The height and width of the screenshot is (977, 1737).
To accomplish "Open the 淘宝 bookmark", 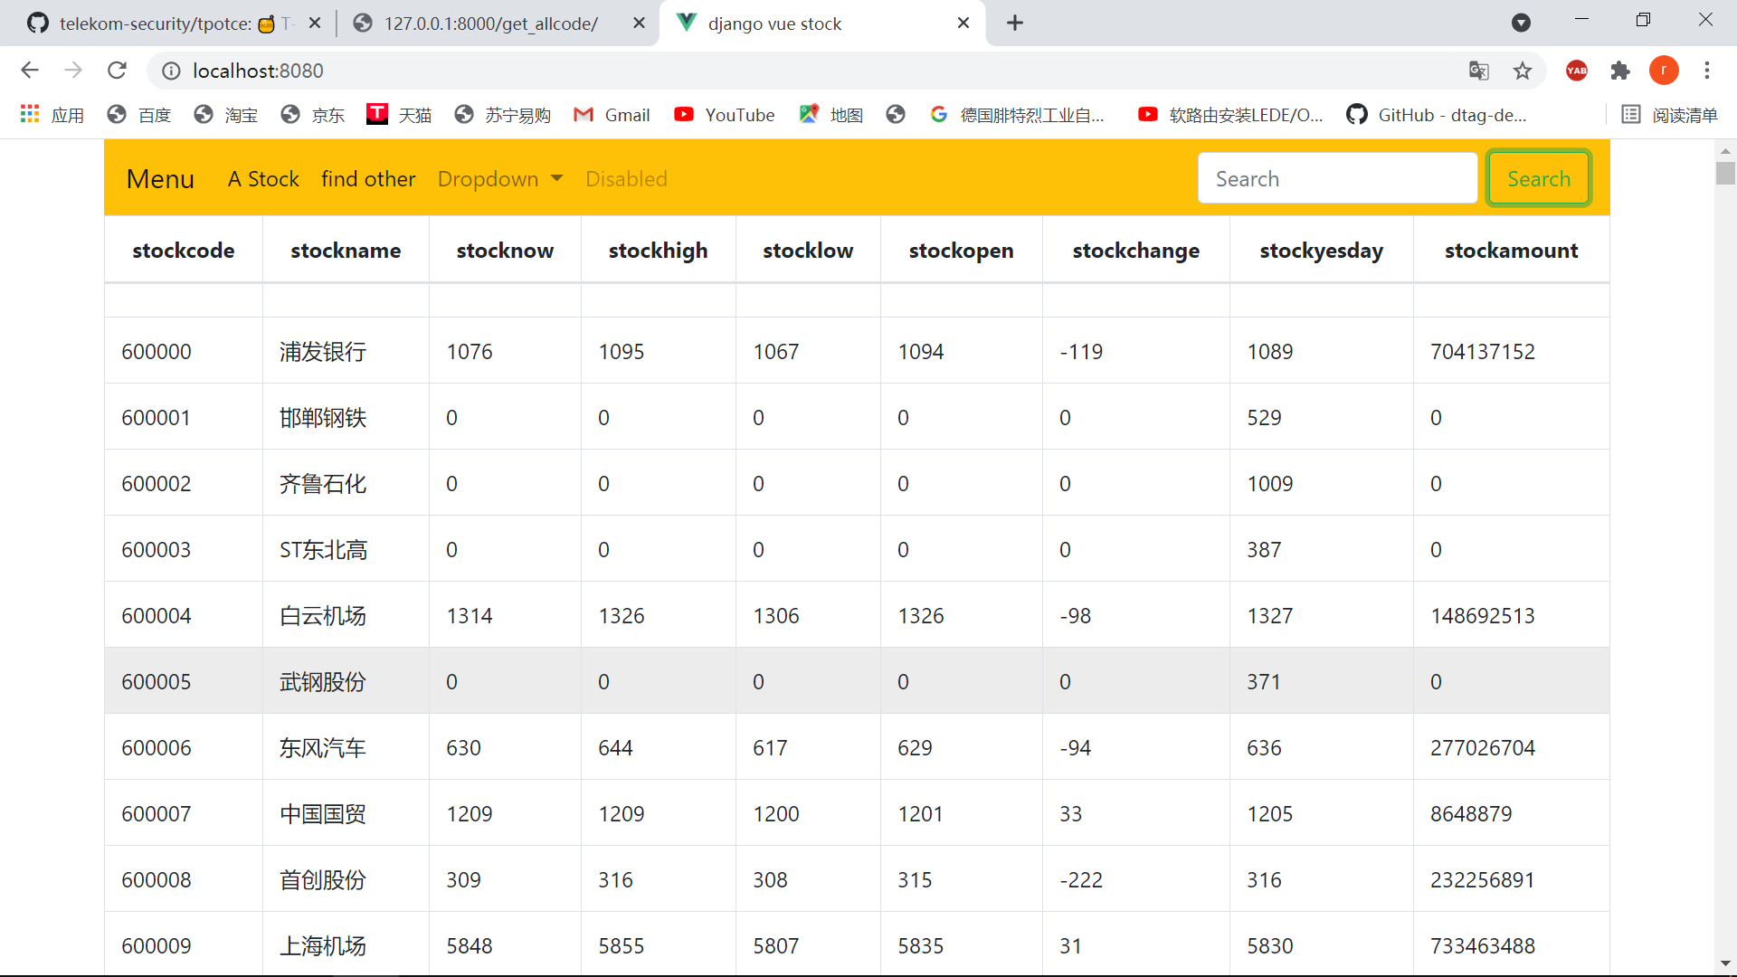I will point(226,115).
